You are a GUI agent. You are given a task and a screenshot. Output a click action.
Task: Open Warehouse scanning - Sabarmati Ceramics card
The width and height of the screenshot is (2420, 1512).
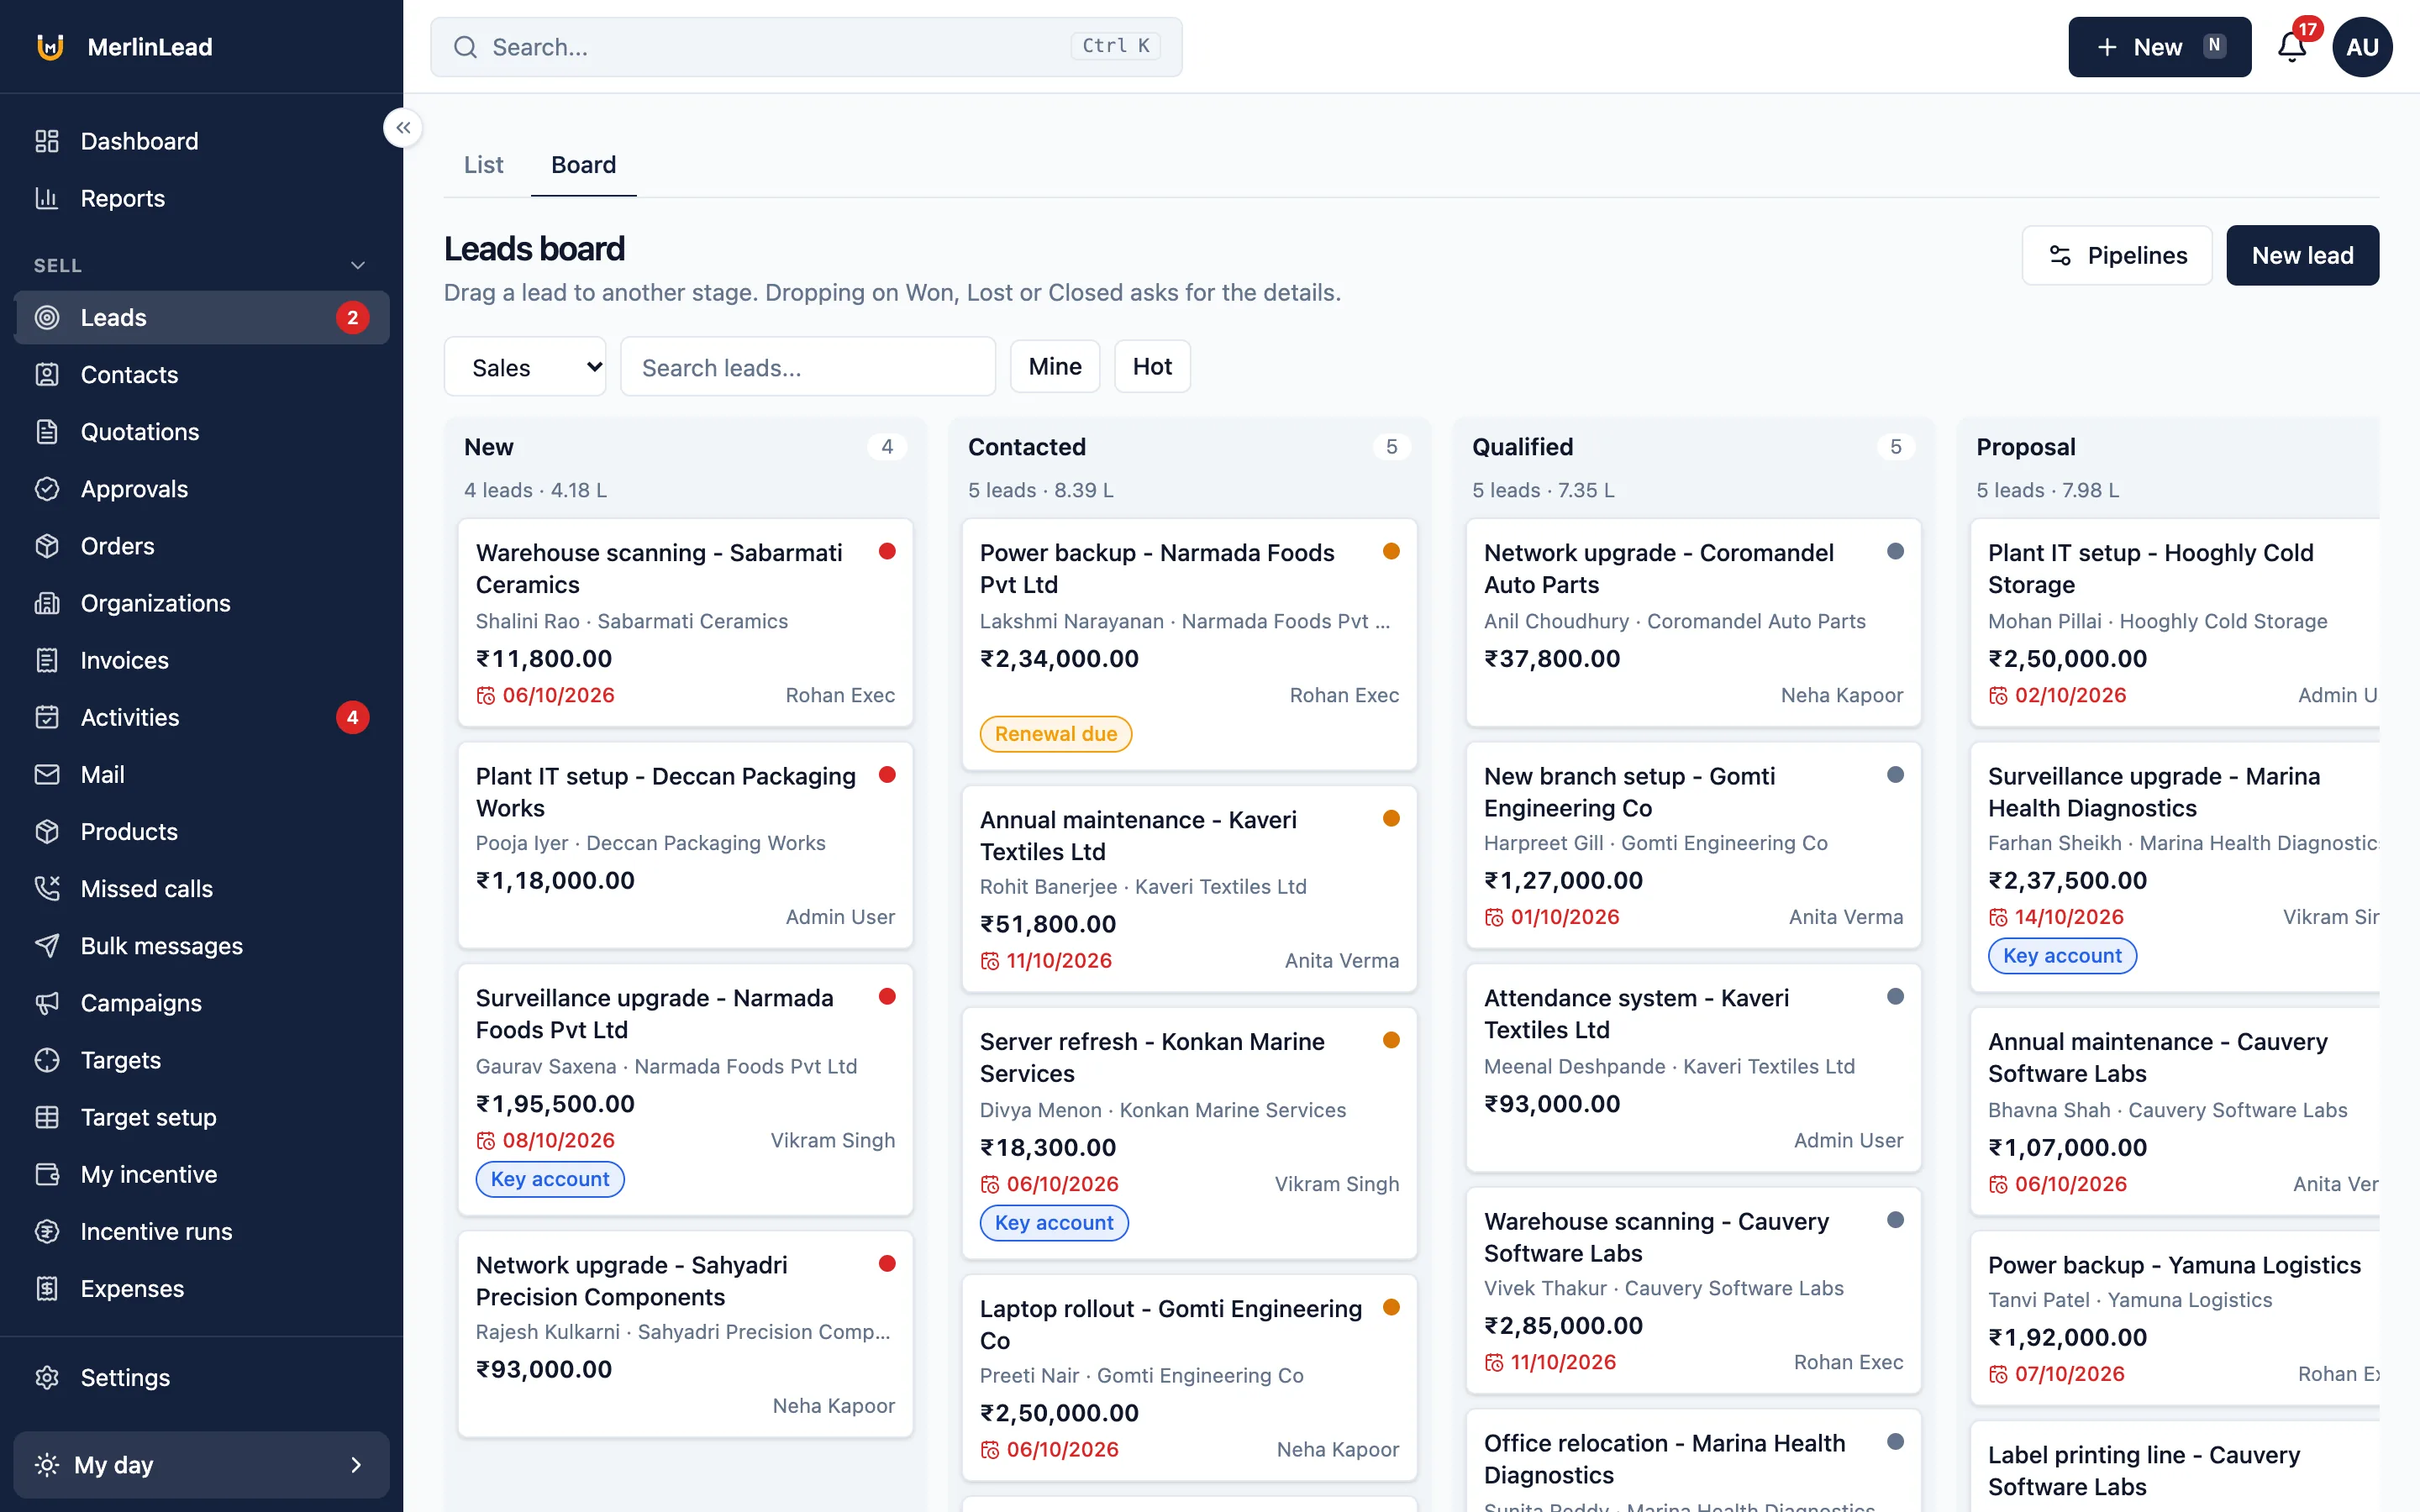[x=685, y=621]
